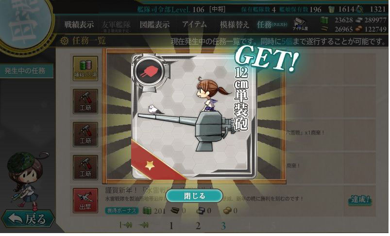Go to quest page 2

pyautogui.click(x=198, y=226)
